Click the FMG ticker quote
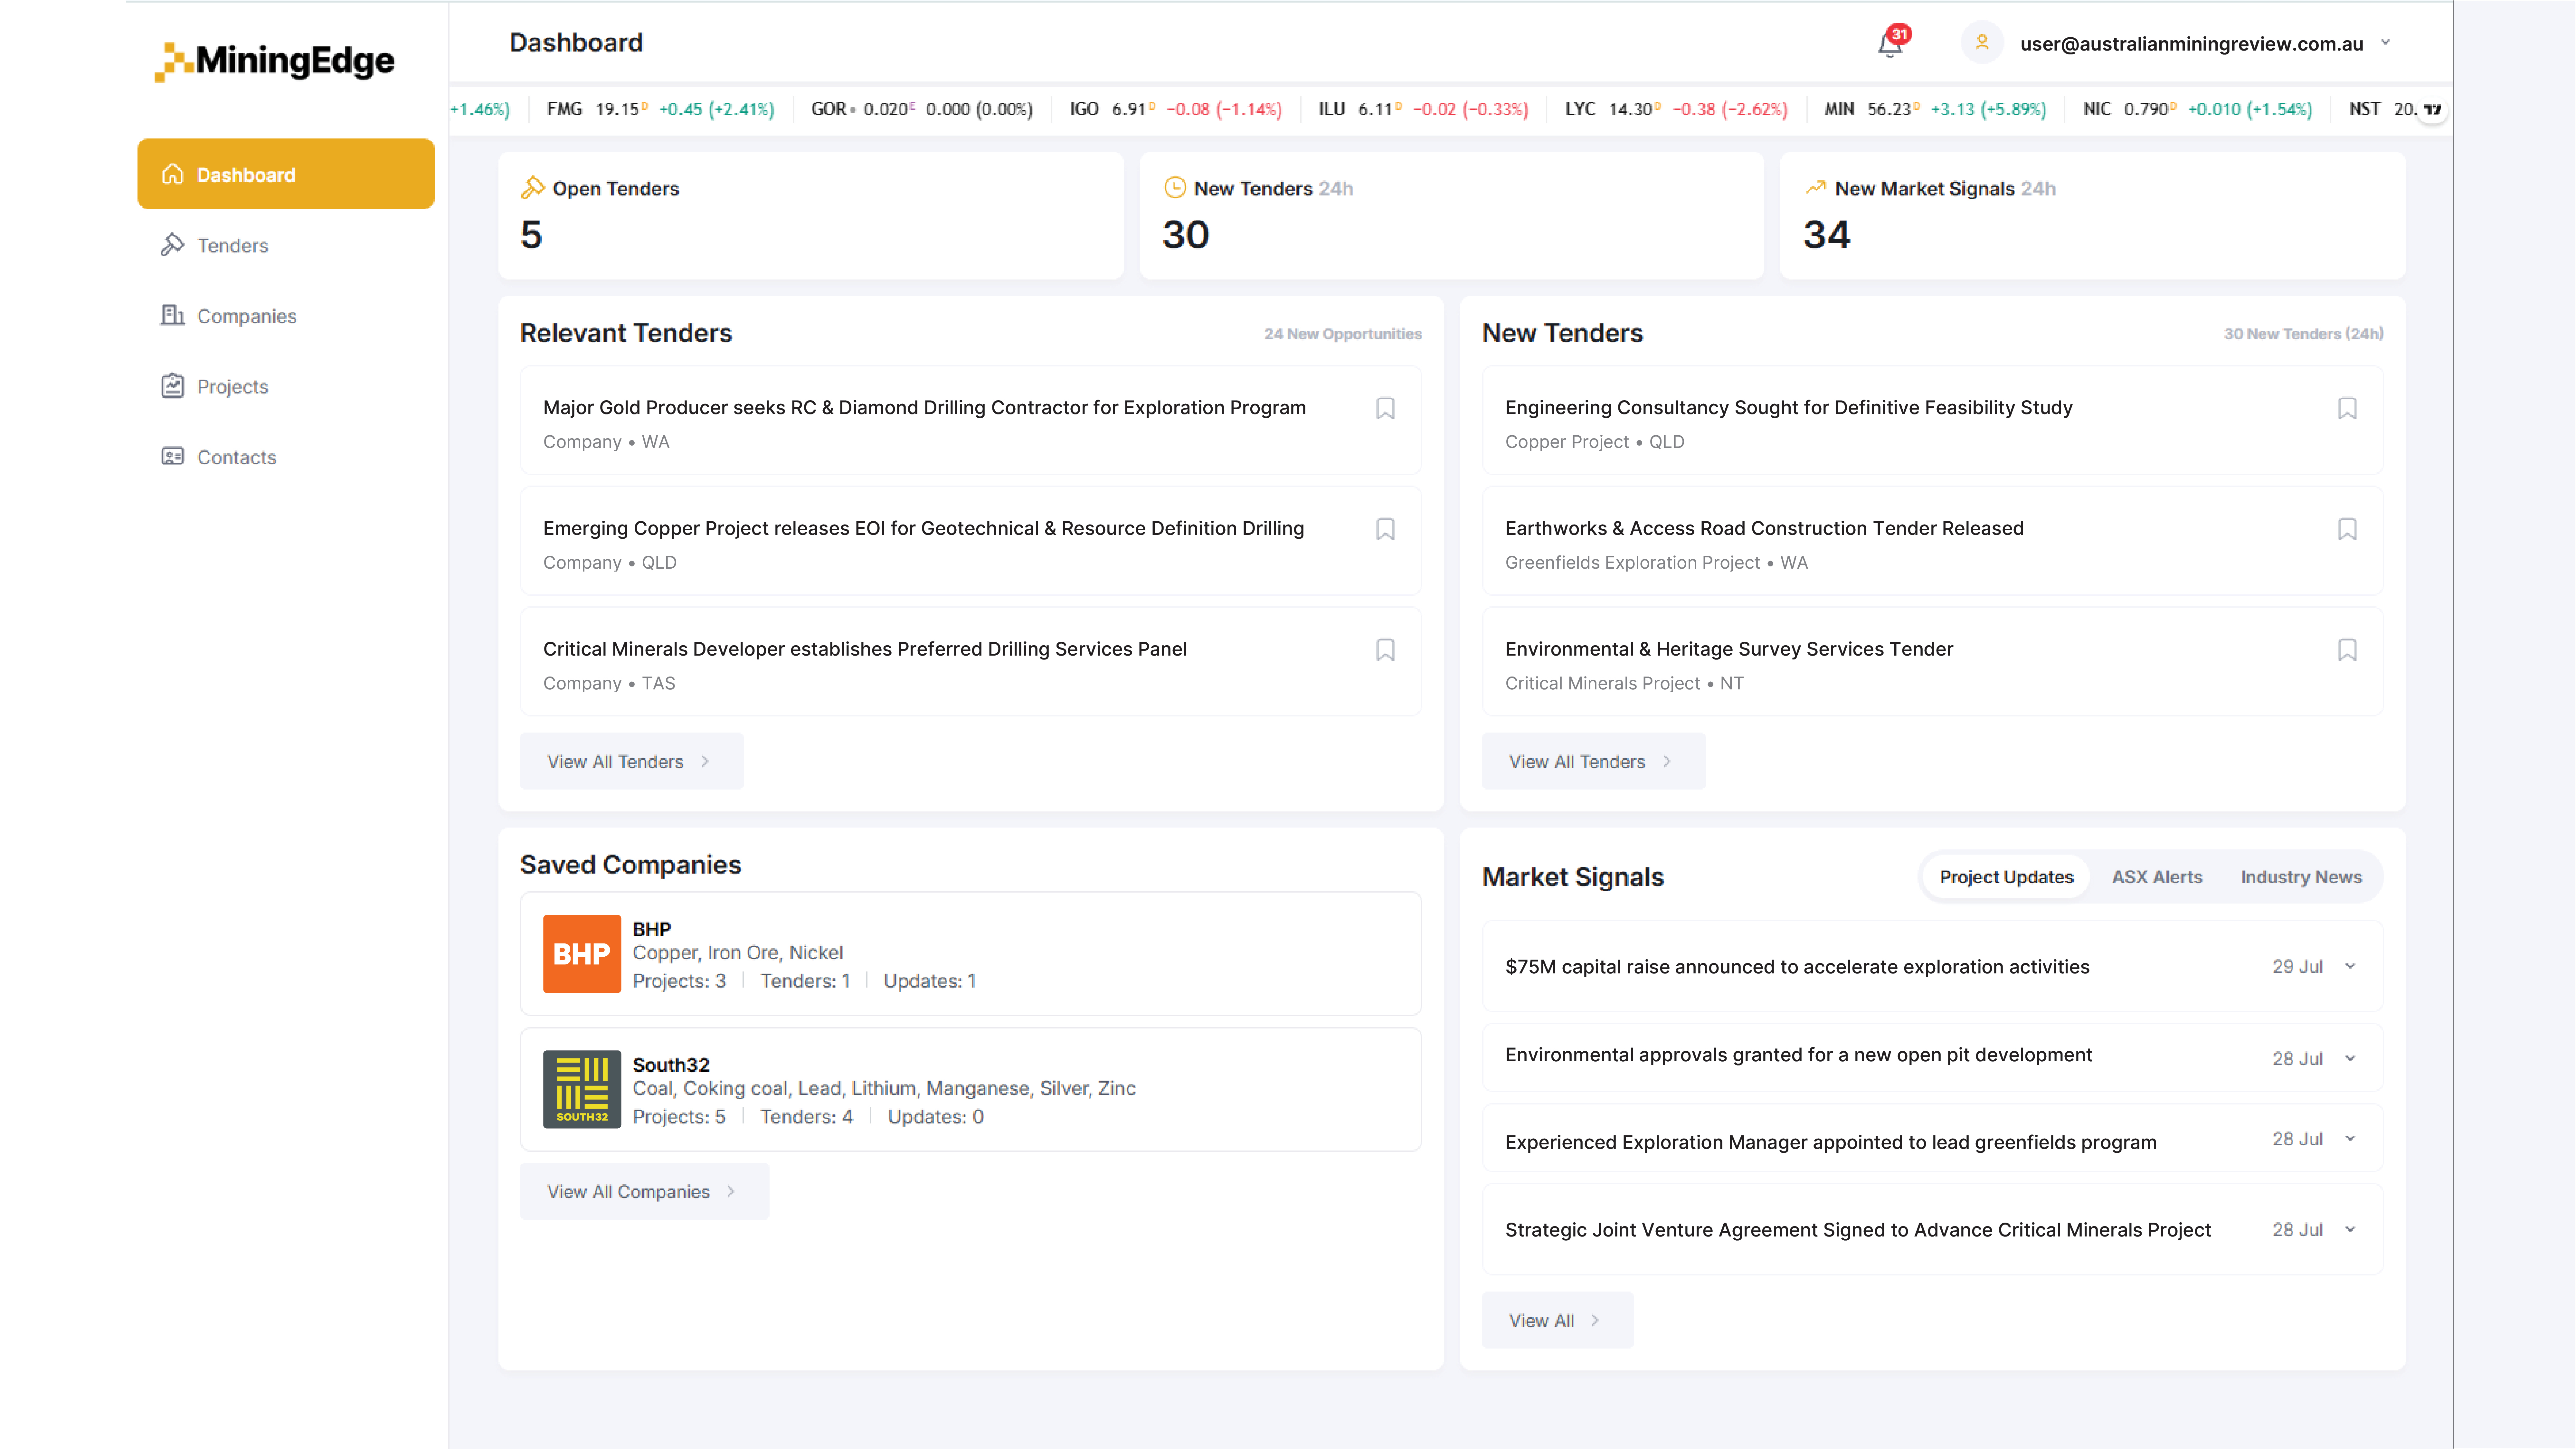The width and height of the screenshot is (2576, 1449). click(660, 109)
